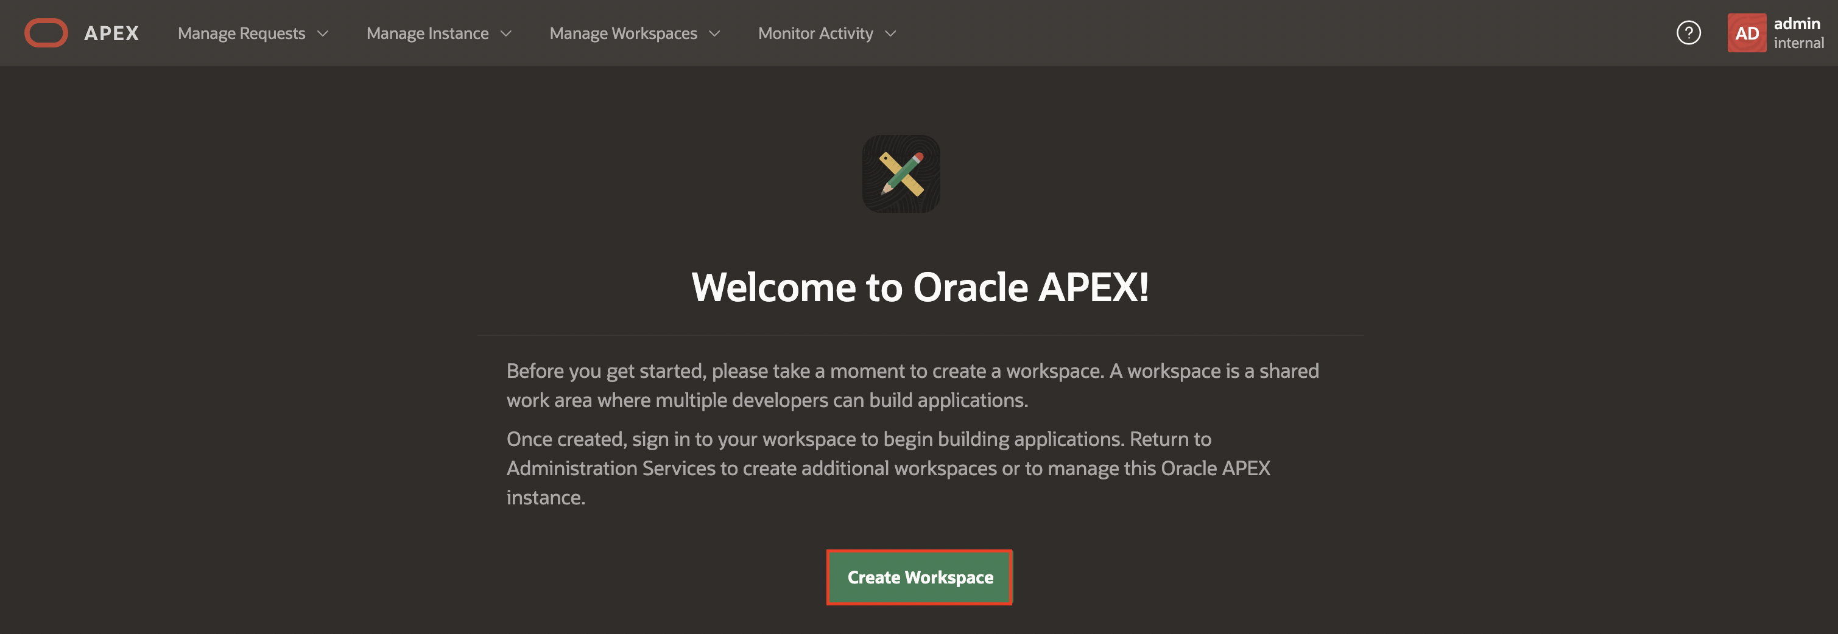Click the divider line under the heading

pyautogui.click(x=919, y=335)
